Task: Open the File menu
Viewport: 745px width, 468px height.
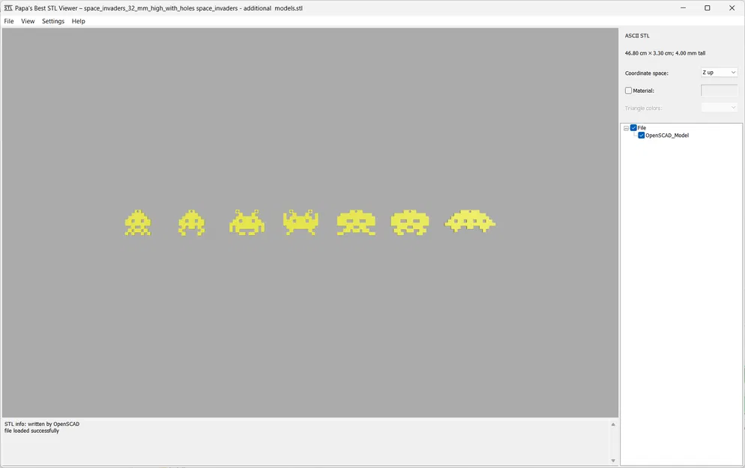Action: click(9, 21)
